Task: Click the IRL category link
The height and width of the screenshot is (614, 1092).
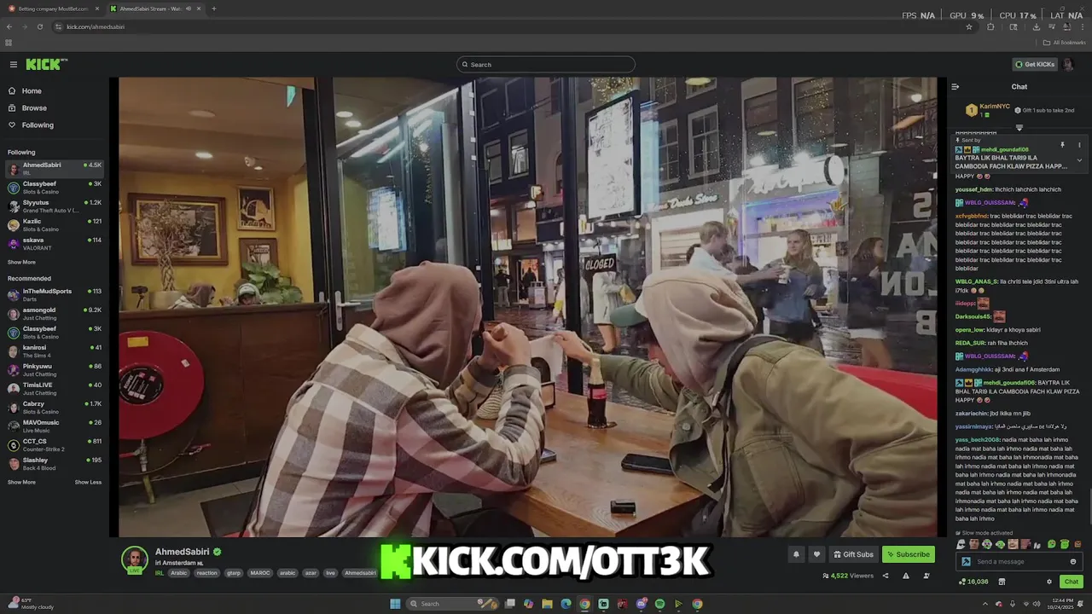Action: tap(160, 573)
